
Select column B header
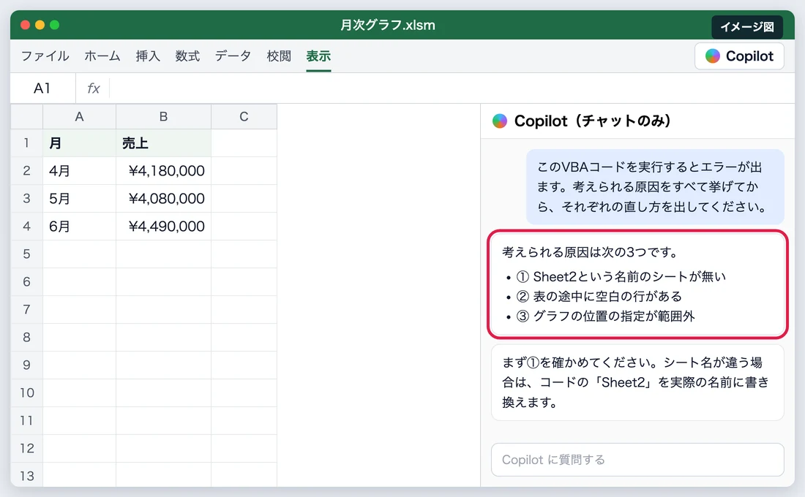tap(163, 117)
